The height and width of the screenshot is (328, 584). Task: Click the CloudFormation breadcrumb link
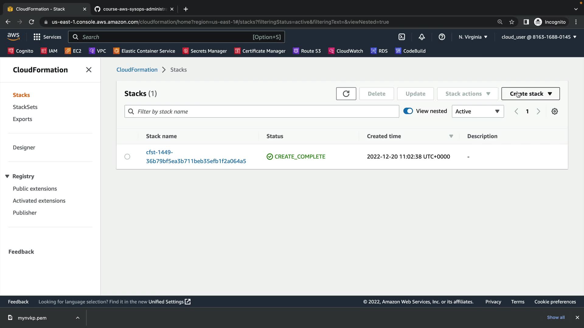pyautogui.click(x=137, y=70)
